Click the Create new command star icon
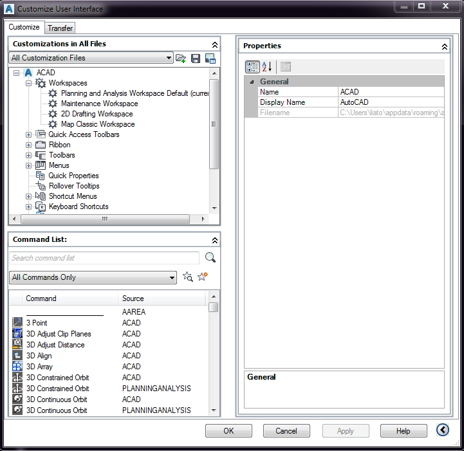Screen dimensions: 464x451 coord(203,277)
